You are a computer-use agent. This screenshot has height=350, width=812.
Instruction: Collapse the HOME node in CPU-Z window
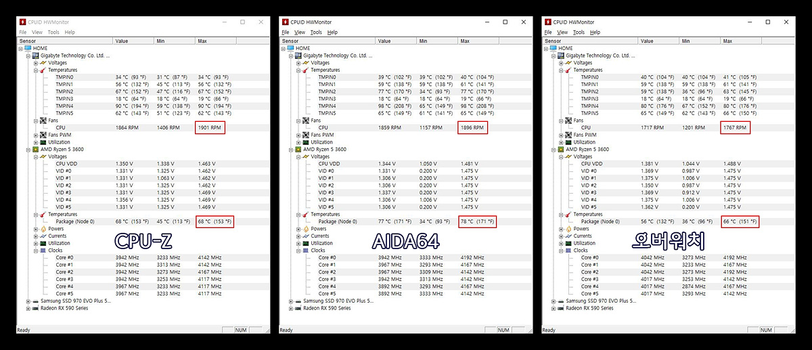(x=21, y=48)
